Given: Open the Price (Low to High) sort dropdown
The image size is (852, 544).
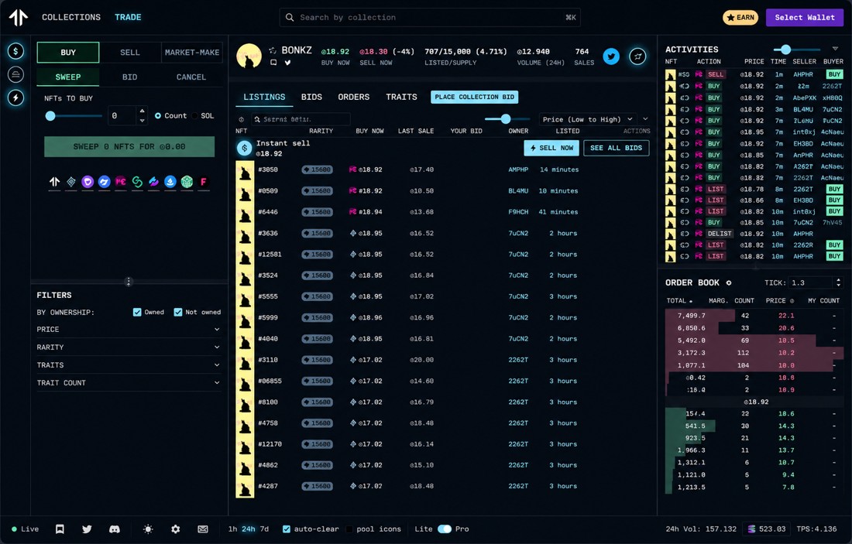Looking at the screenshot, I should pyautogui.click(x=588, y=119).
